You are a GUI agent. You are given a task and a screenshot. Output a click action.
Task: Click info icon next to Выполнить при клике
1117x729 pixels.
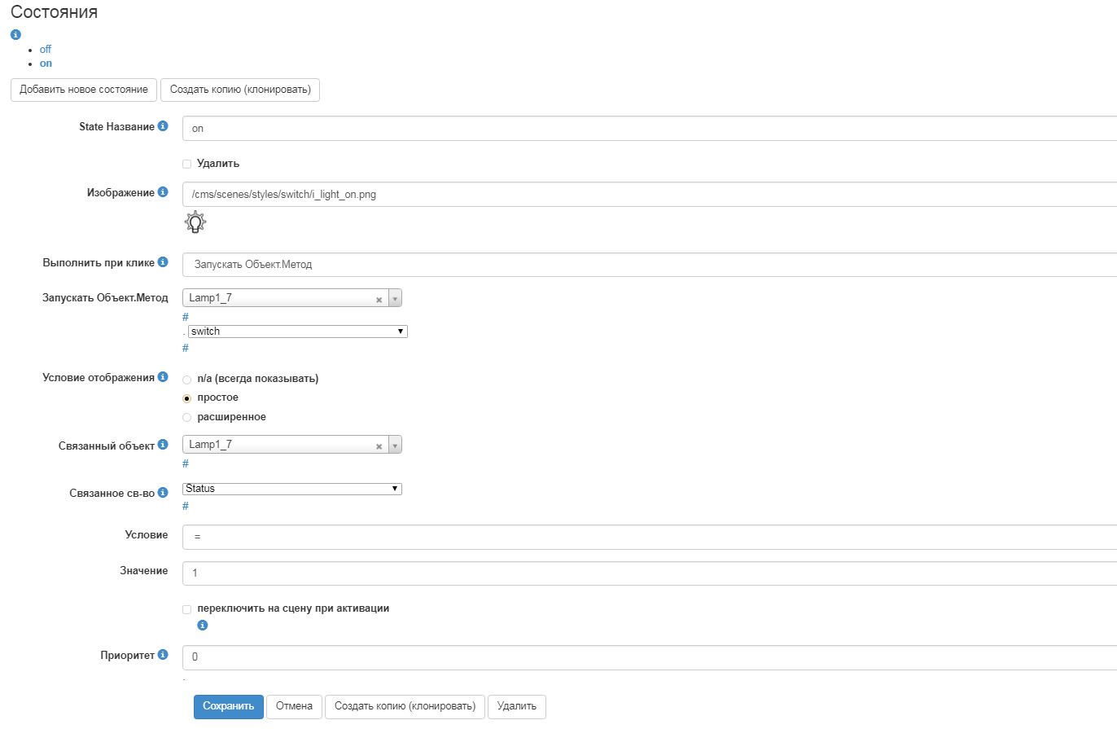coord(163,263)
